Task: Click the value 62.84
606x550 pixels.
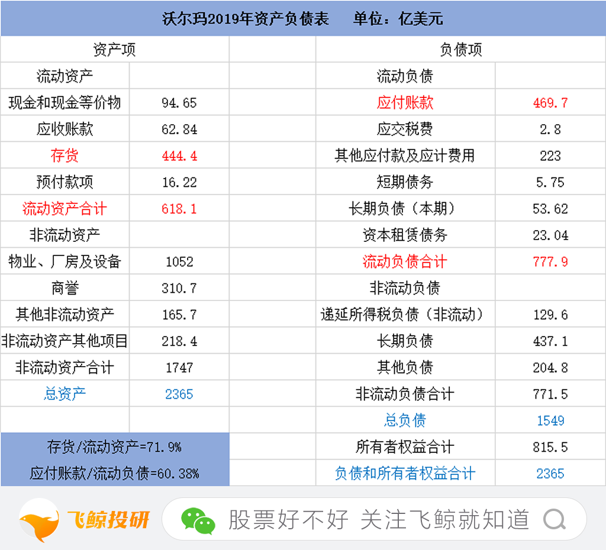Action: pos(179,130)
